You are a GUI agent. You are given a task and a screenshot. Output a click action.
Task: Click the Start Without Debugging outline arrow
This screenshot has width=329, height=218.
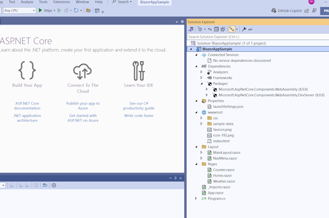point(59,10)
